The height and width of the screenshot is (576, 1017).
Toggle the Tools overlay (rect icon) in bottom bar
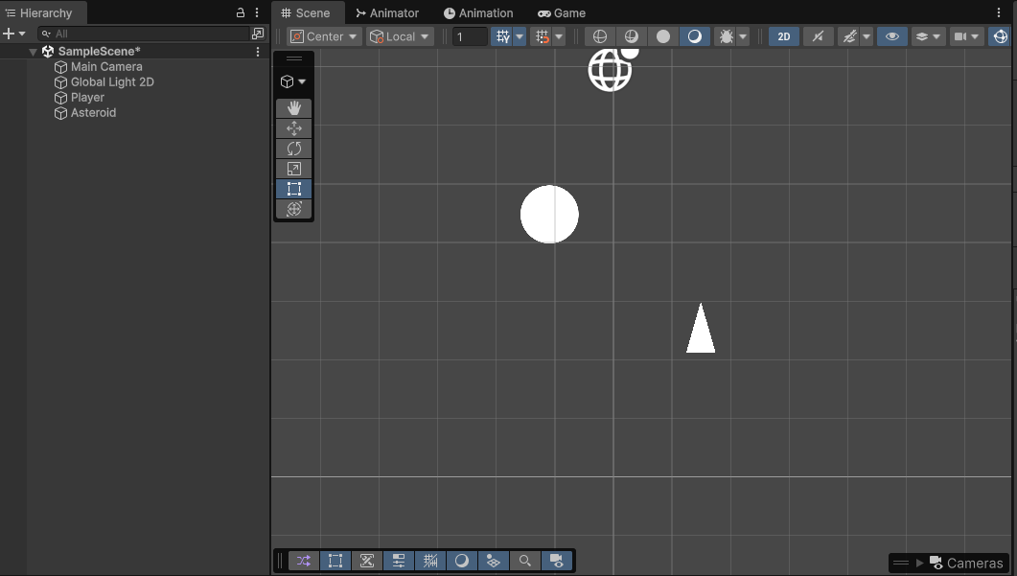(x=335, y=561)
